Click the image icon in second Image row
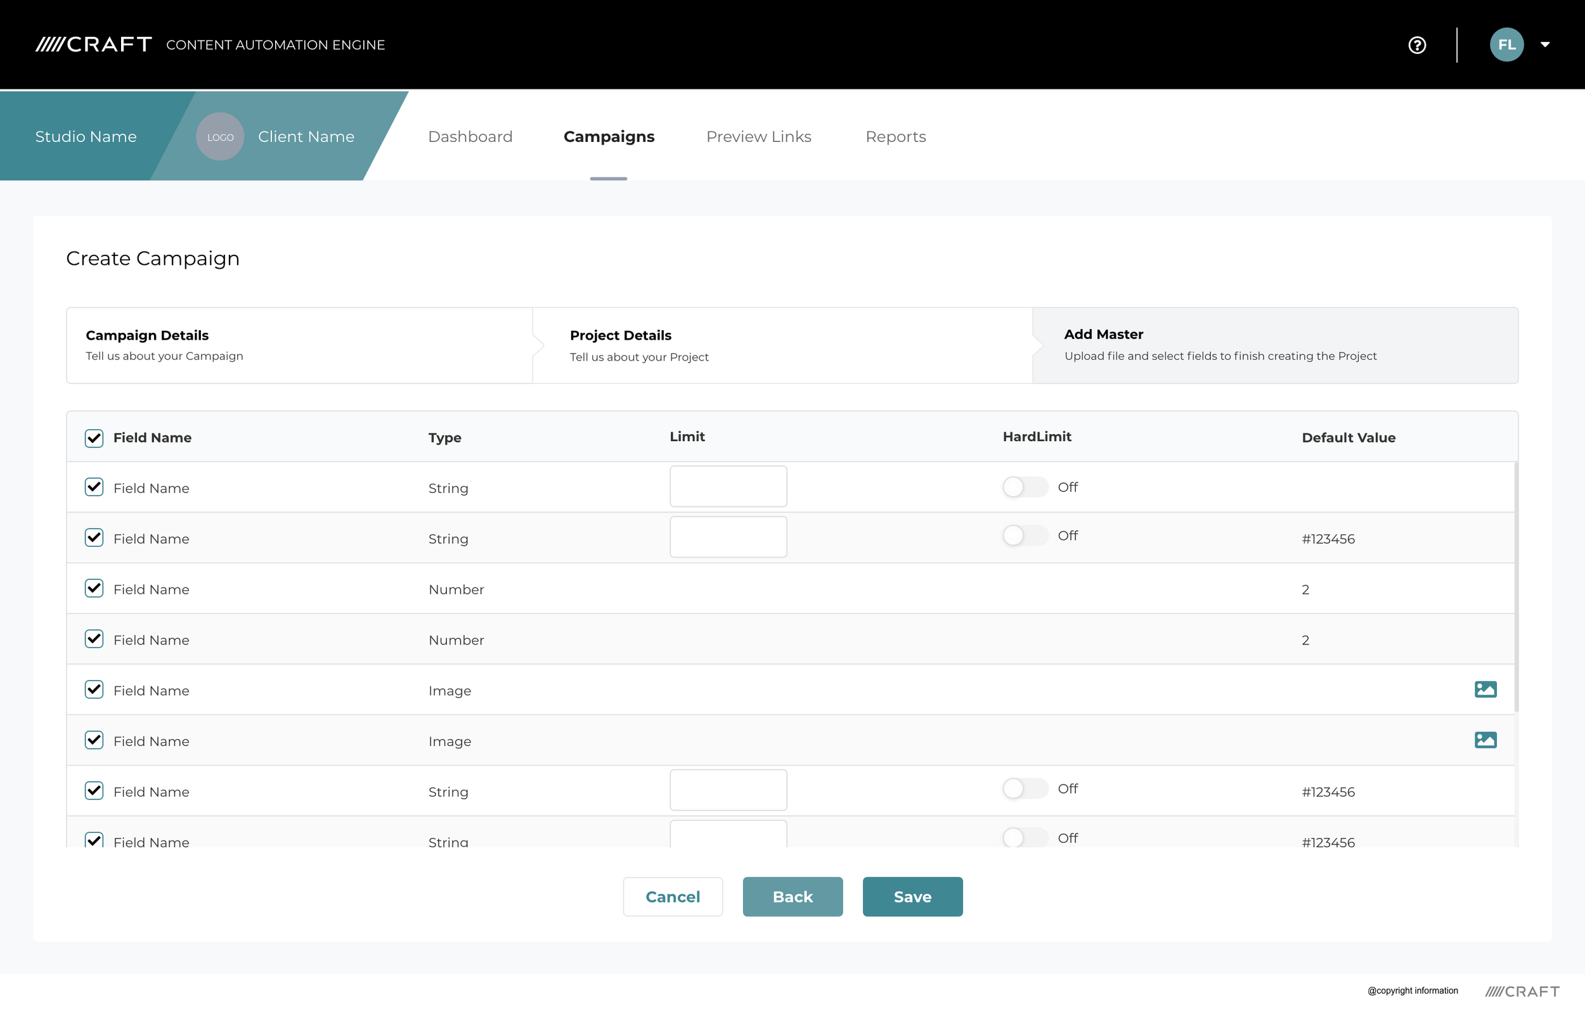1585x1009 pixels. click(x=1485, y=740)
